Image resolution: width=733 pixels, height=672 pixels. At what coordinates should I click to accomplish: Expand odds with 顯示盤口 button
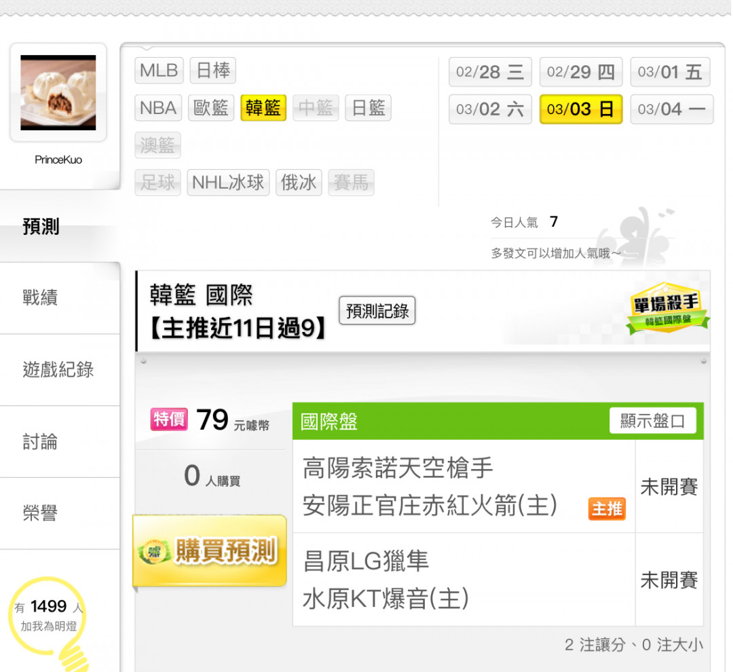click(653, 420)
